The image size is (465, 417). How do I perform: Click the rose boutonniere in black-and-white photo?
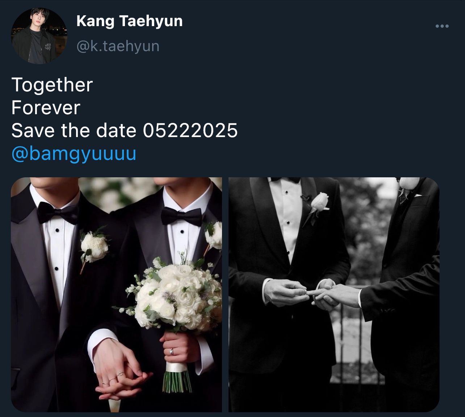coord(317,206)
